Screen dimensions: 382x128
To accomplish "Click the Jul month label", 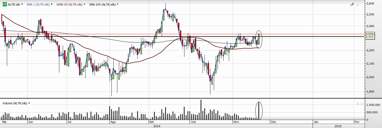I will [x=69, y=122].
